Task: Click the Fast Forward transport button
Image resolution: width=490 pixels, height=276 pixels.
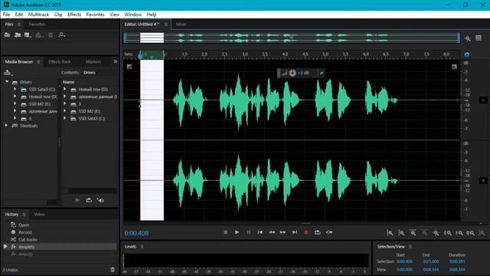Action: coord(283,232)
